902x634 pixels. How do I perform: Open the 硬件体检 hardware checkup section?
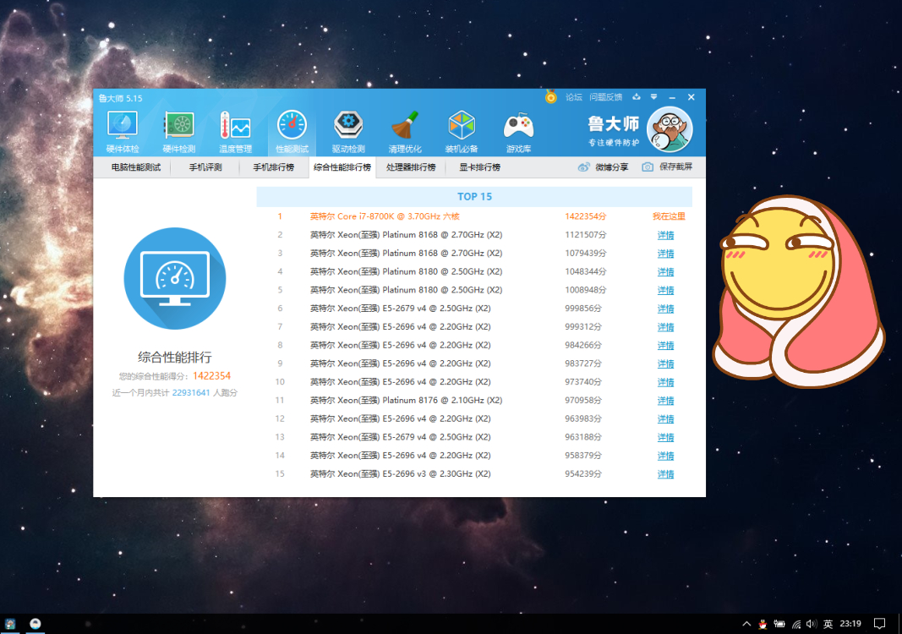[123, 132]
